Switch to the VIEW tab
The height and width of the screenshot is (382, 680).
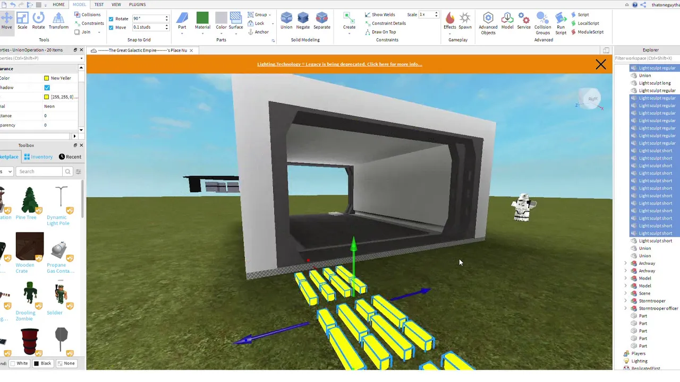point(116,4)
